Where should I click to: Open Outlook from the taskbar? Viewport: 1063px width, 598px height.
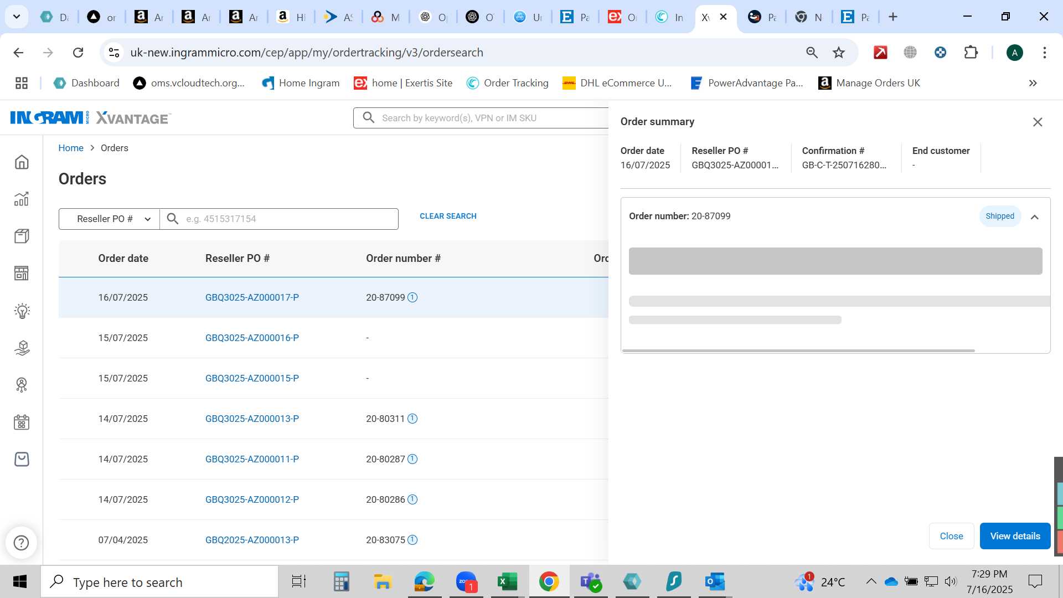[715, 582]
